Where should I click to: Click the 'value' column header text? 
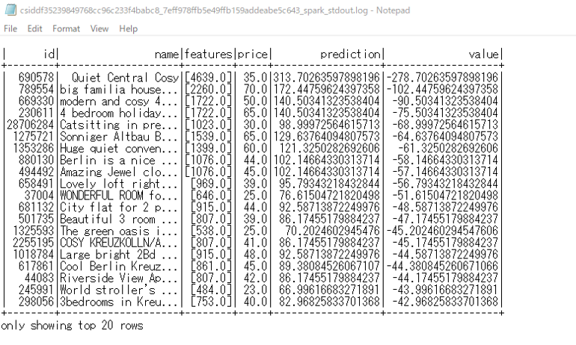point(483,54)
